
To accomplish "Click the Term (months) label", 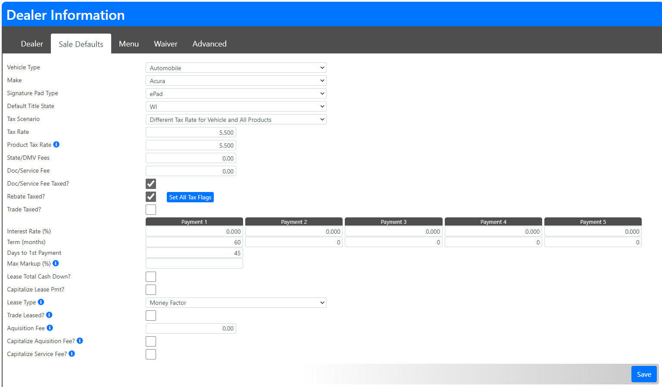I will click(x=26, y=242).
